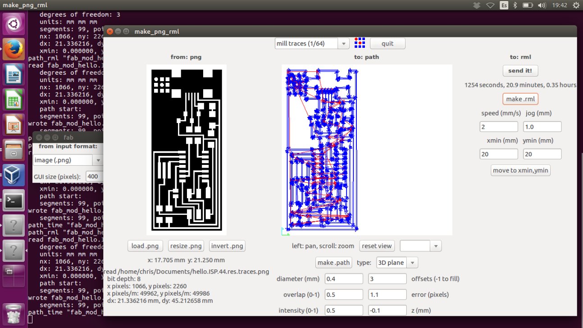Click the 'from input format:' label in fab window
Viewport: 583px width, 328px height.
point(68,146)
